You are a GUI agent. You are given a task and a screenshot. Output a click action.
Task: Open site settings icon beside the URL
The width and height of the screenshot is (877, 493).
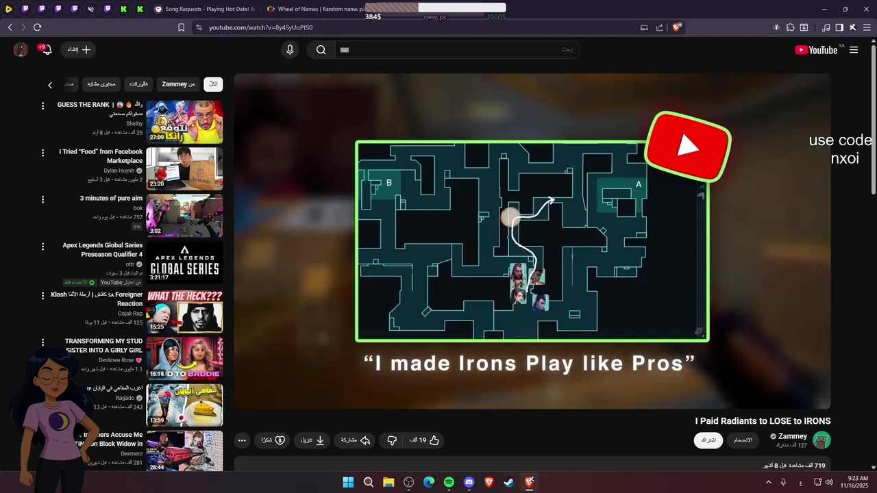click(x=199, y=27)
